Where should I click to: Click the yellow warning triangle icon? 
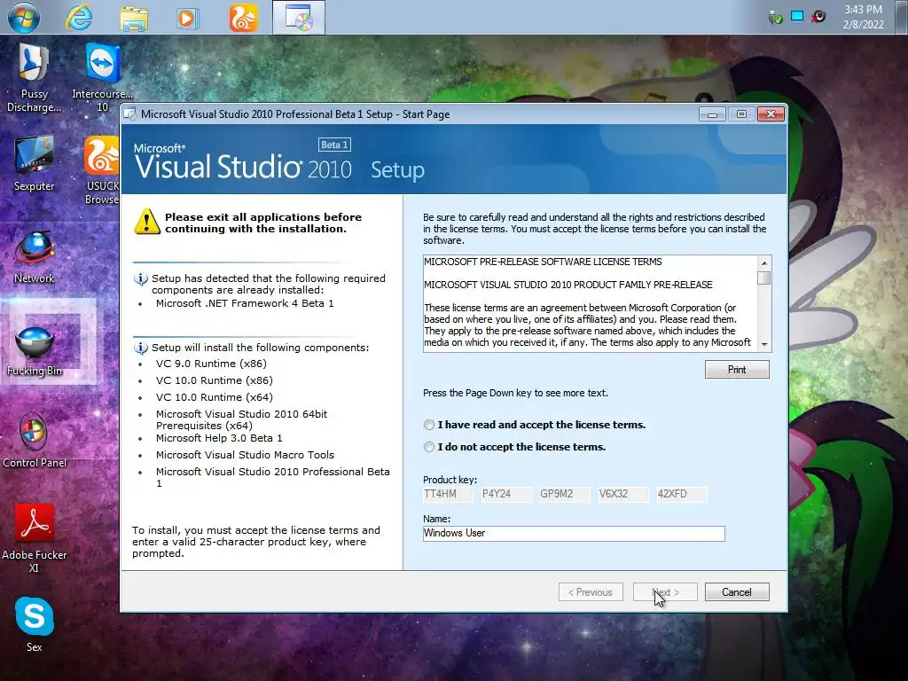point(147,222)
